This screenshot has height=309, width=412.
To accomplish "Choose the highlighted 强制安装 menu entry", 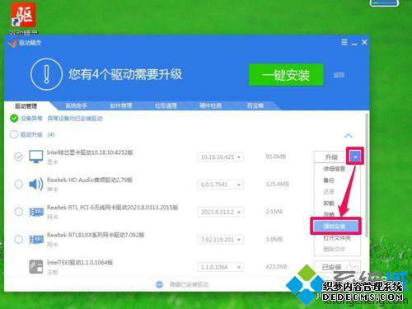I will pyautogui.click(x=335, y=226).
